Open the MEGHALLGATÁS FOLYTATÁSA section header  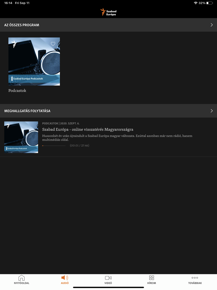[x=108, y=111]
